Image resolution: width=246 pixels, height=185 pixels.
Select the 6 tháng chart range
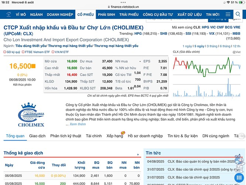click(225, 46)
